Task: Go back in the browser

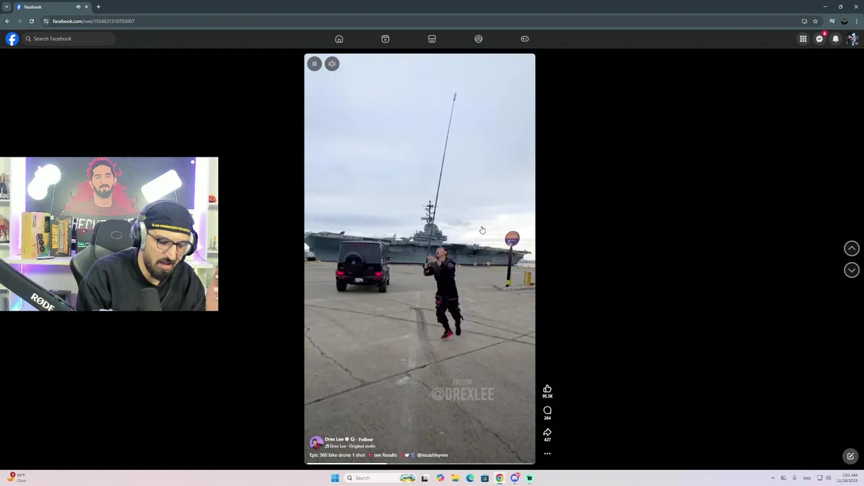Action: click(7, 21)
